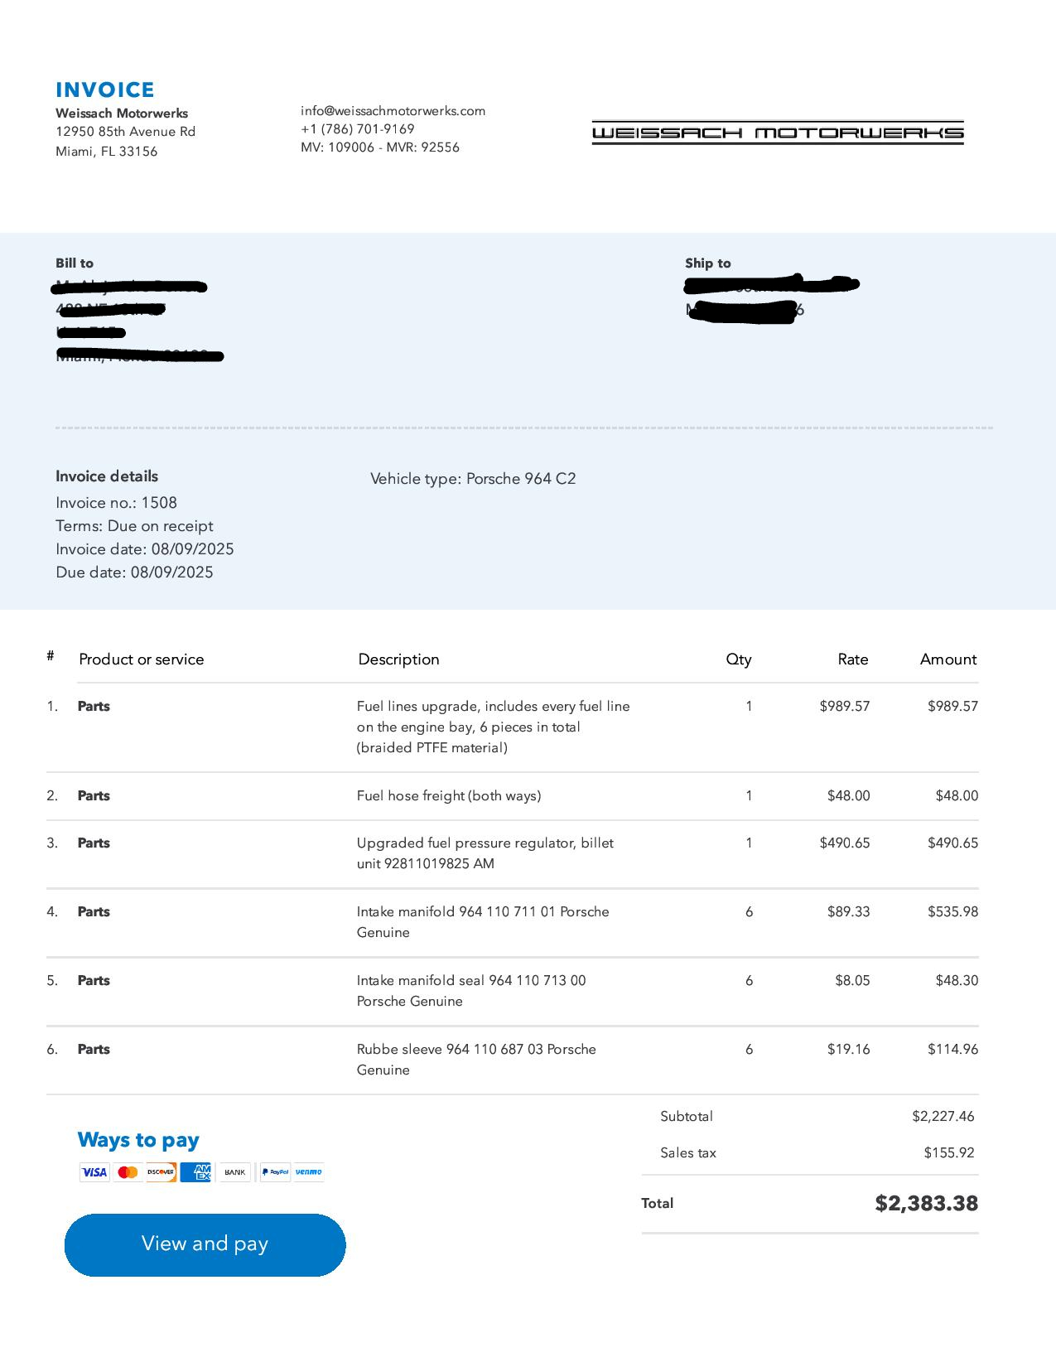The height and width of the screenshot is (1367, 1056).
Task: Click the Mastercard payment icon
Action: [x=128, y=1171]
